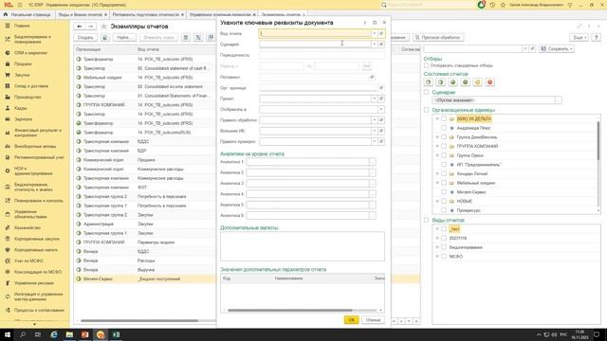This screenshot has height=341, width=607.
Task: Open dropdown arrow of Вид отчета field
Action: [375, 34]
